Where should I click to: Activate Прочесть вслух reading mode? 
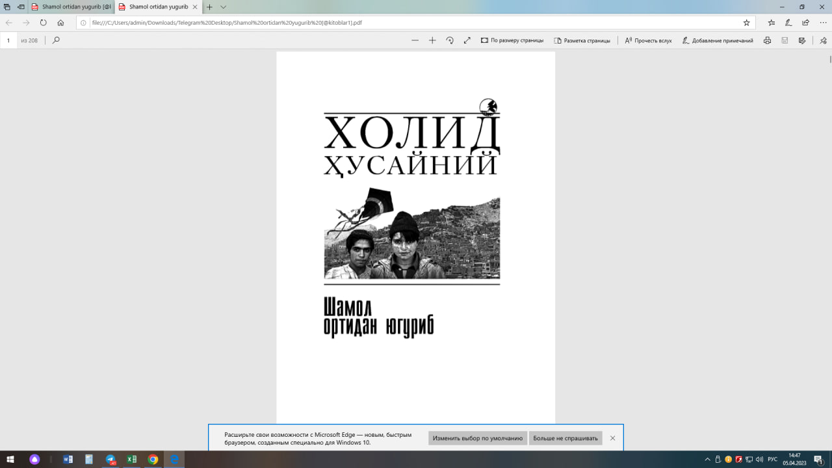coord(647,40)
